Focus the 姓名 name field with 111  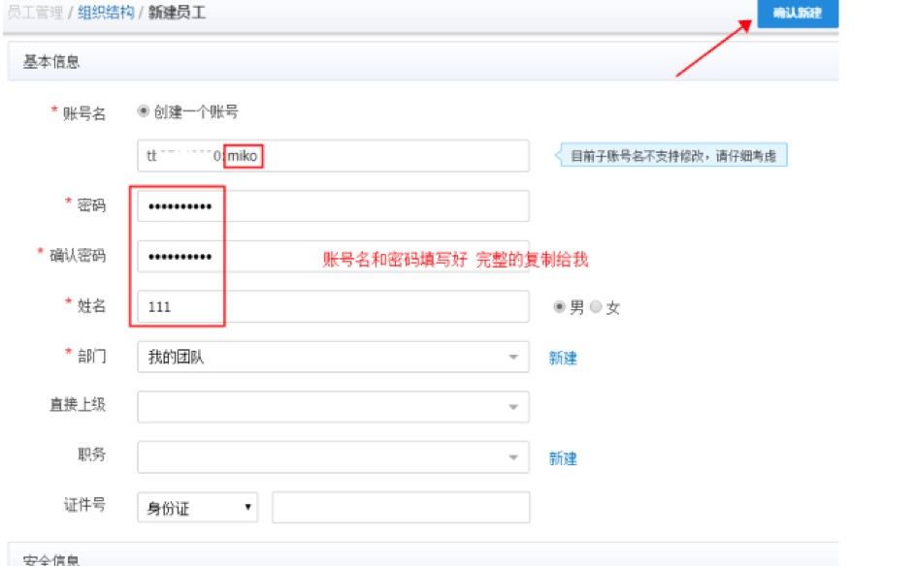click(x=333, y=306)
